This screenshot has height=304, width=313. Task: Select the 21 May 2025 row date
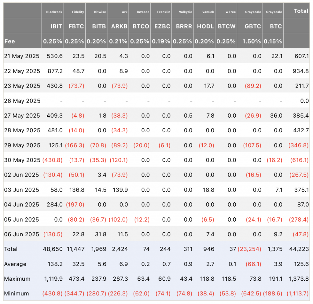pyautogui.click(x=22, y=56)
